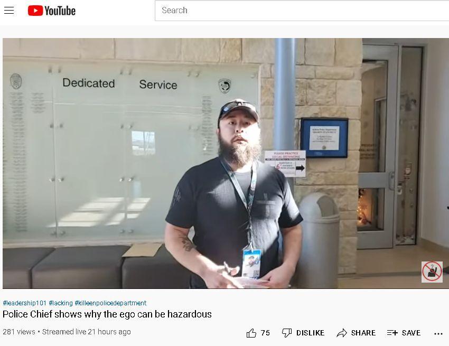
Task: Click the share arrow icon
Action: click(x=342, y=333)
